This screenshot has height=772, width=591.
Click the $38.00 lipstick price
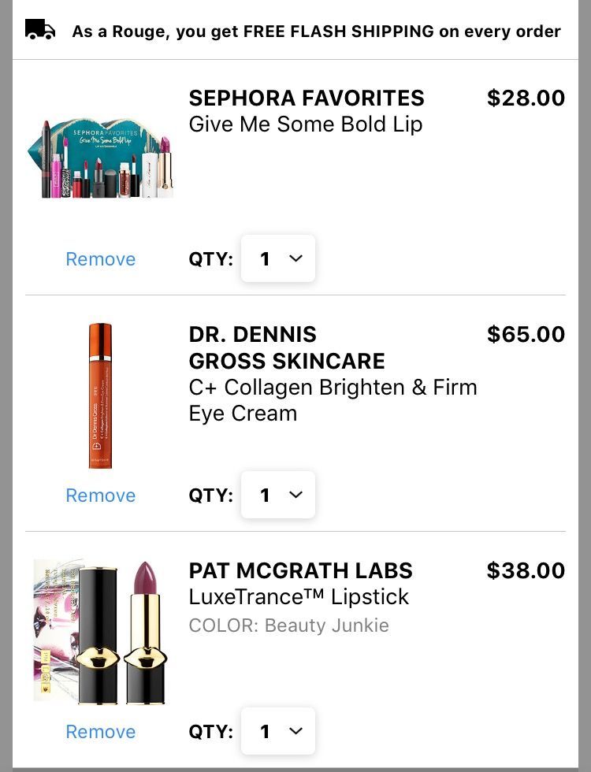526,570
